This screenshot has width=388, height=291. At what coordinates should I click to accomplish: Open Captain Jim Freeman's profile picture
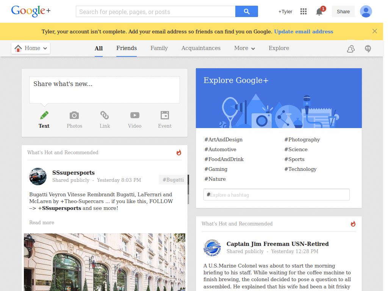point(212,248)
